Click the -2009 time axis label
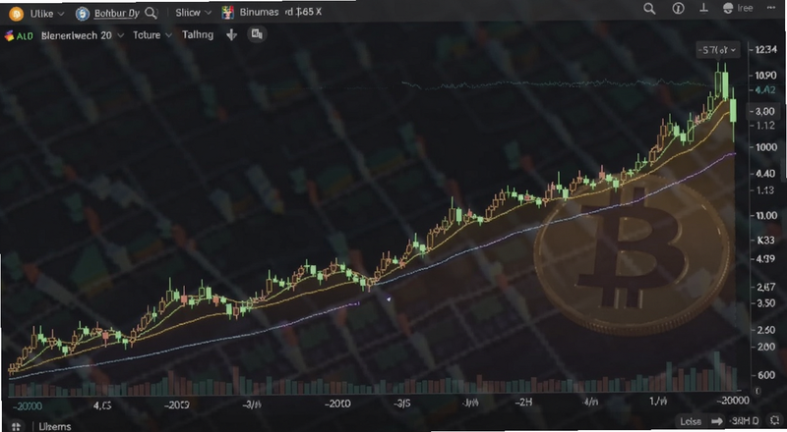This screenshot has width=787, height=432. coord(177,405)
